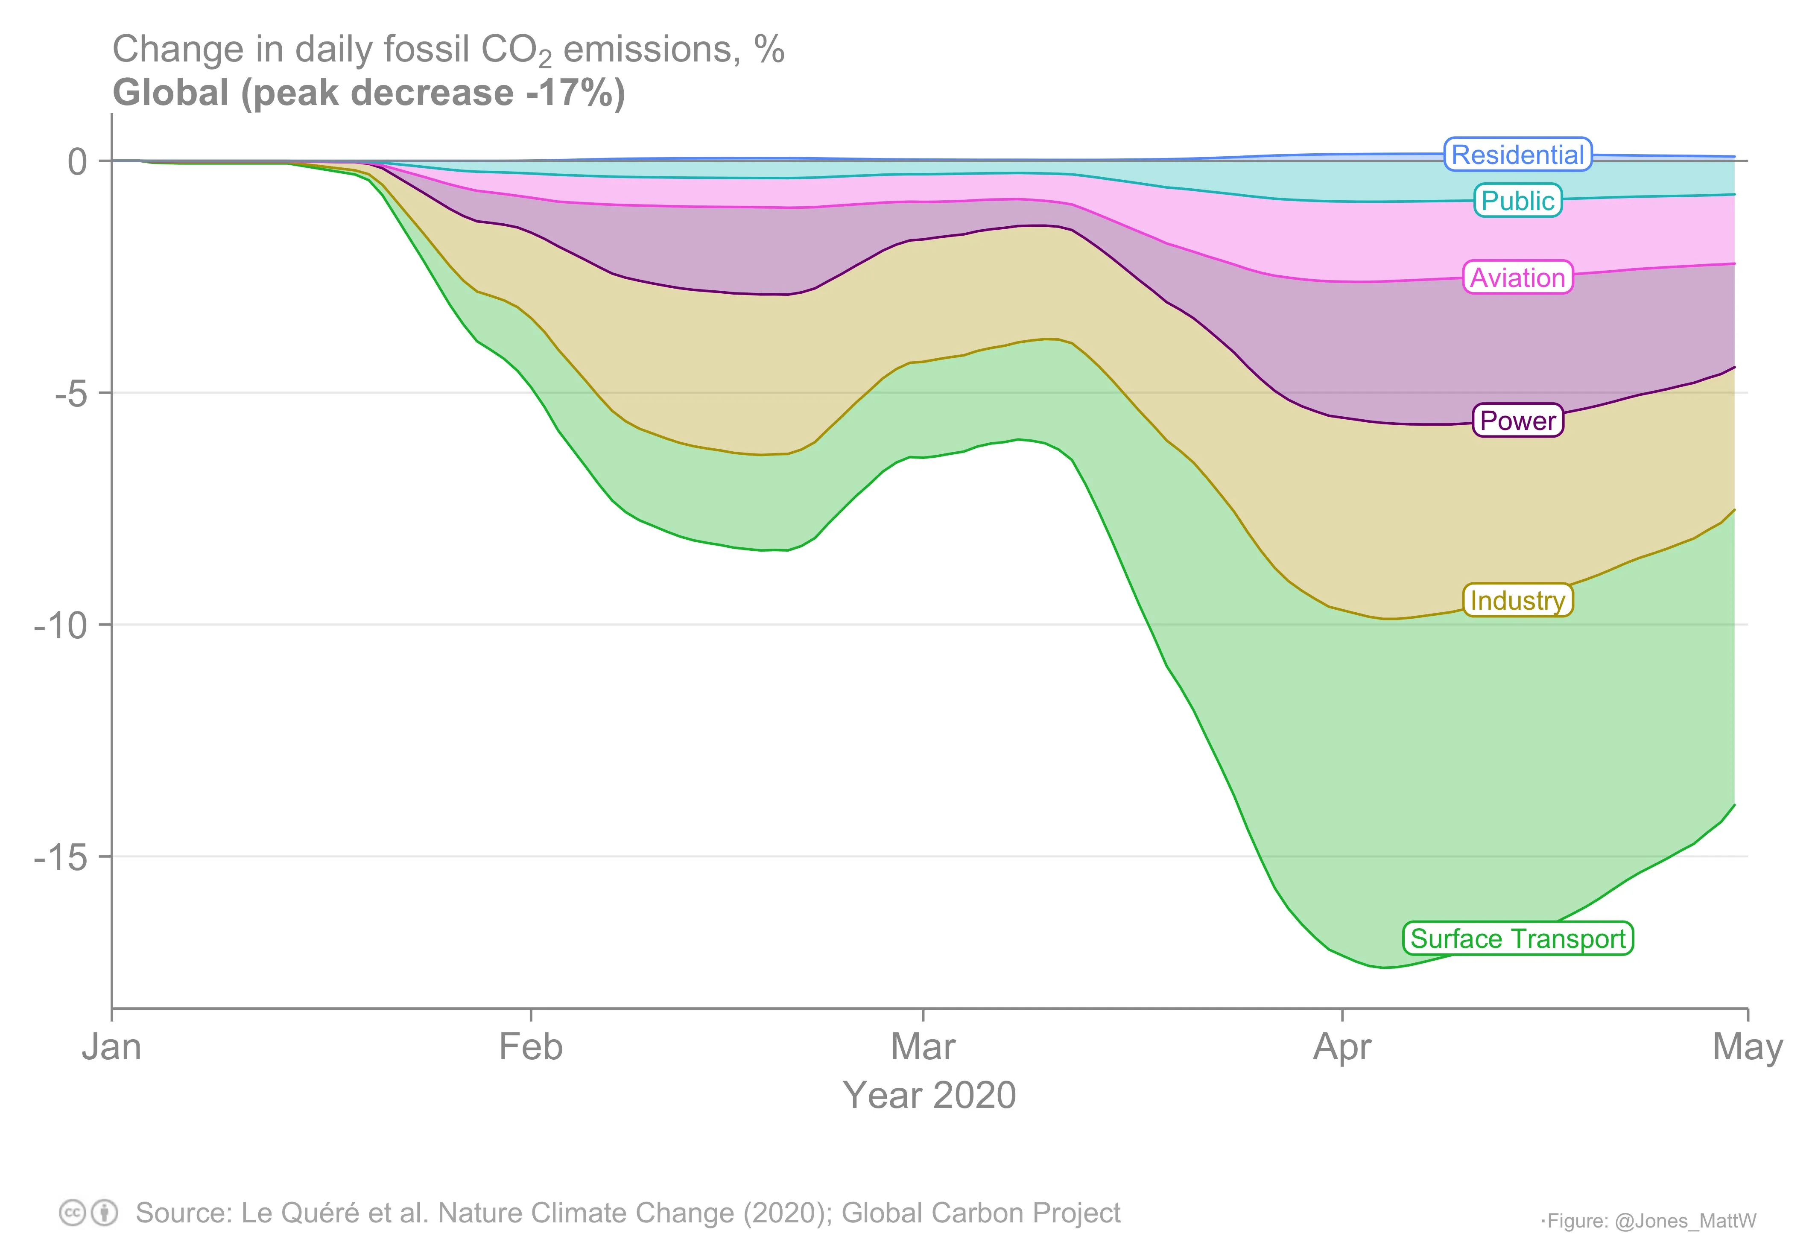Image resolution: width=1815 pixels, height=1248 pixels.
Task: Select the Public series label
Action: click(1517, 201)
